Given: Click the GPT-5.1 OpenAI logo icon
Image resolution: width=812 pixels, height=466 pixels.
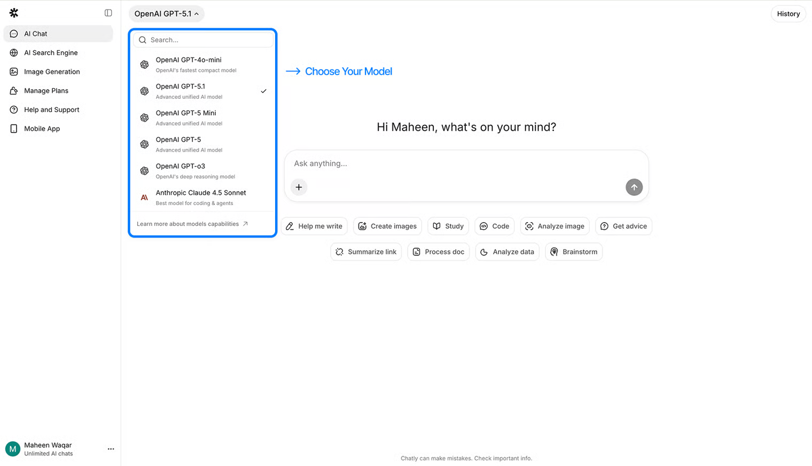Looking at the screenshot, I should [x=144, y=91].
